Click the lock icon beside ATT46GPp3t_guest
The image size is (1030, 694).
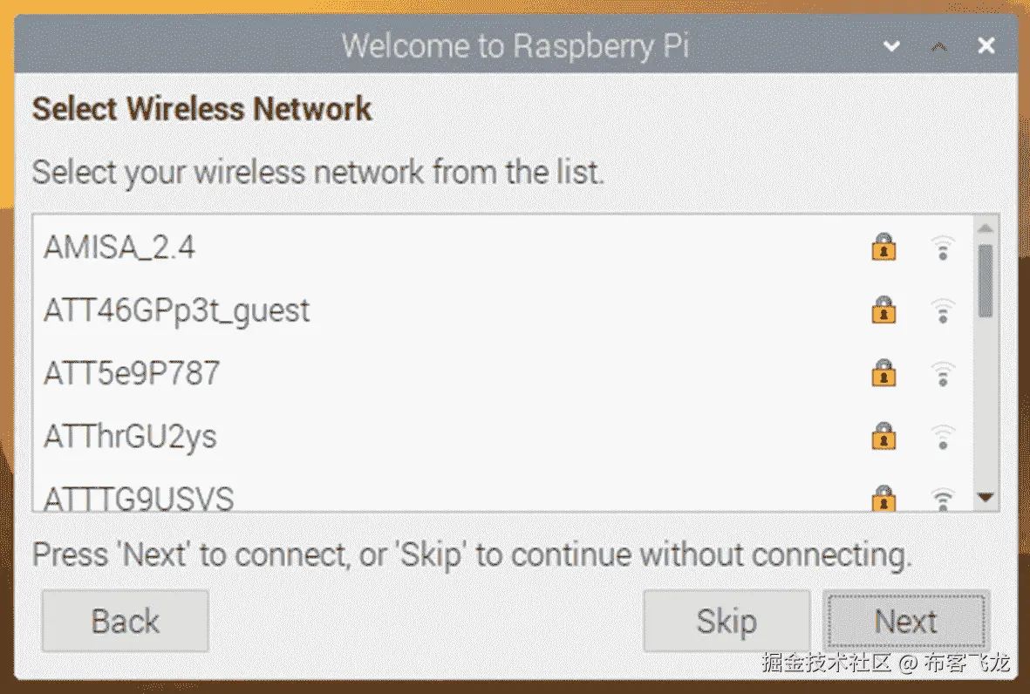point(883,310)
